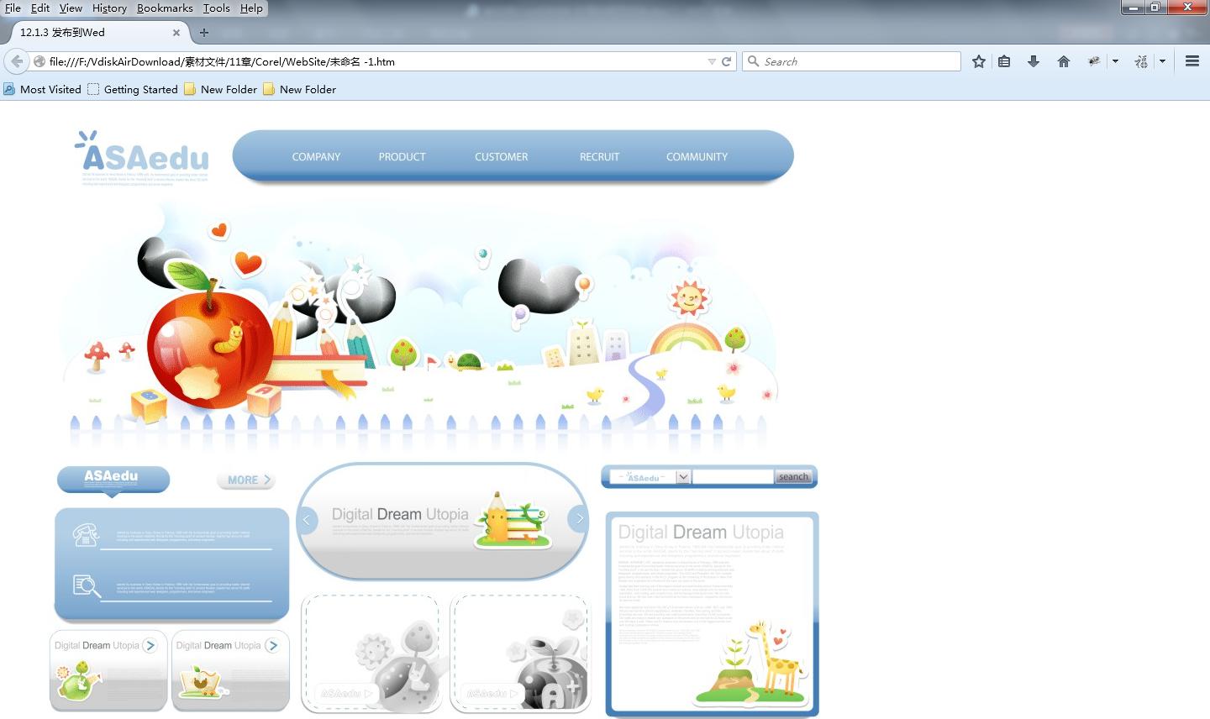Click CUSTOMER in the navigation bar
Image resolution: width=1210 pixels, height=719 pixels.
pos(502,157)
